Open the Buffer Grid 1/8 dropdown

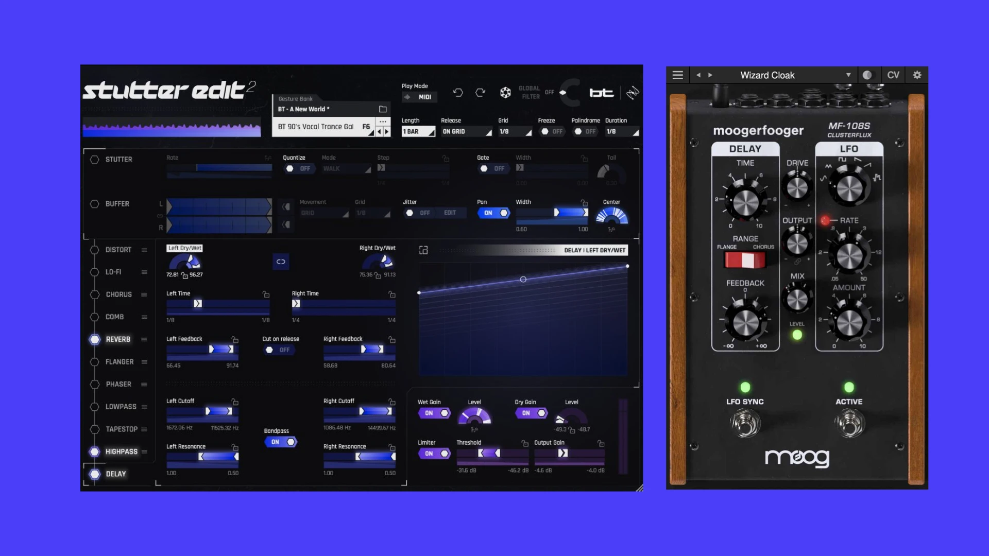(373, 213)
